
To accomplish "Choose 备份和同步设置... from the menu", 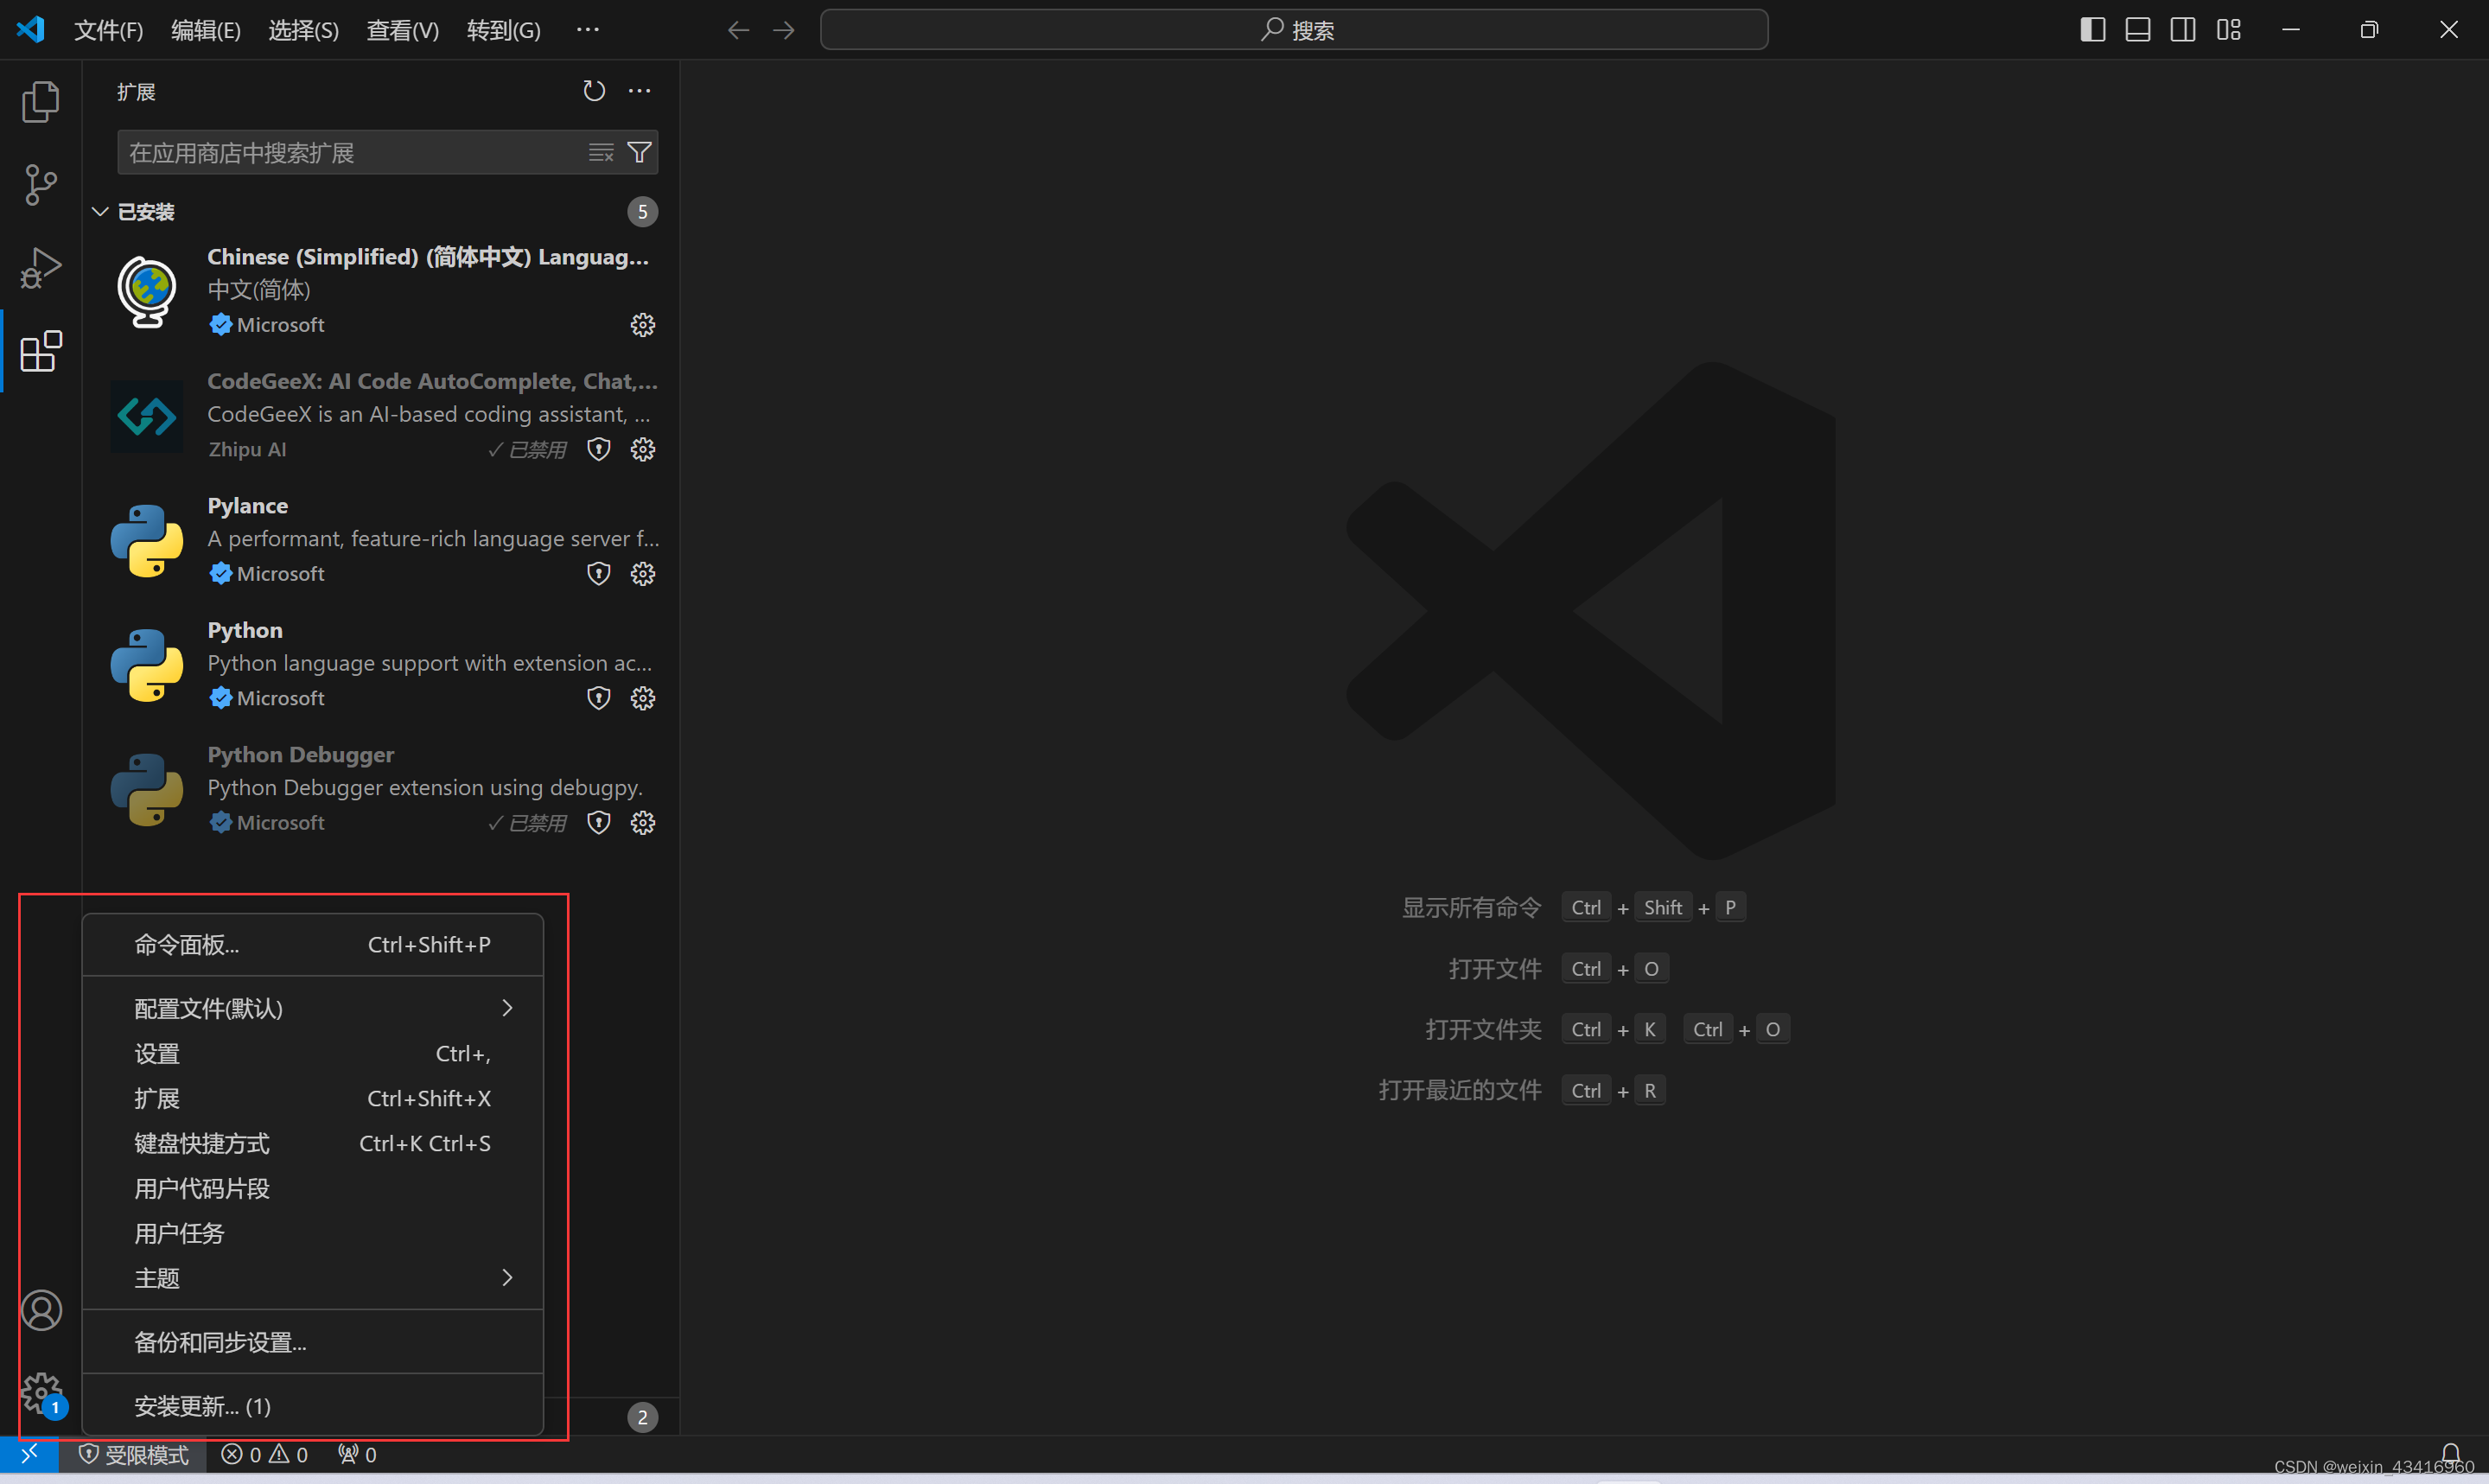I will coord(313,1342).
